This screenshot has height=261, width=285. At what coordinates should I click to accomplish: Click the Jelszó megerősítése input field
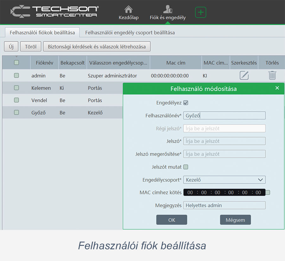tap(224, 154)
